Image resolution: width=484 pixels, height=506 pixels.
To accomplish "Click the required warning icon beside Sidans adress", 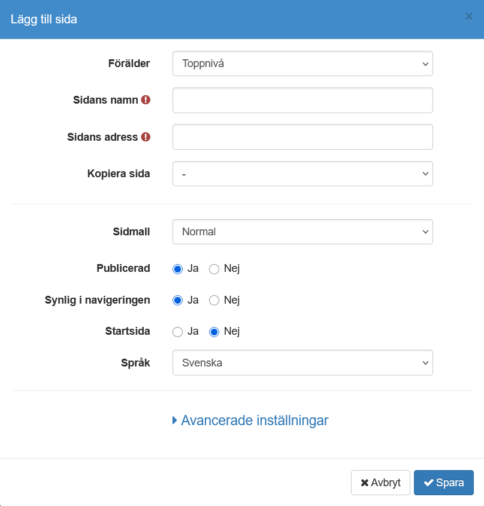I will [x=146, y=137].
